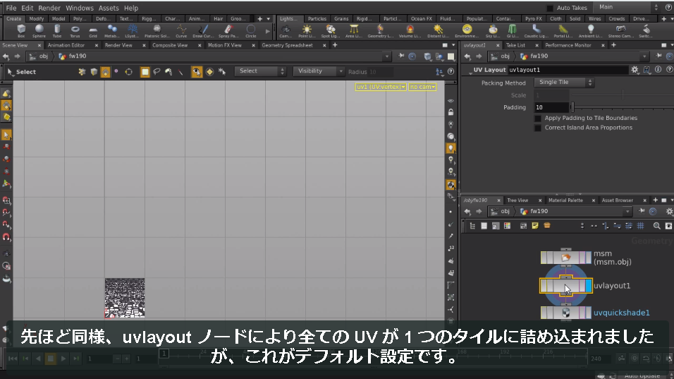This screenshot has width=674, height=379.
Task: Add an Area Light from shelf
Action: pos(354,30)
